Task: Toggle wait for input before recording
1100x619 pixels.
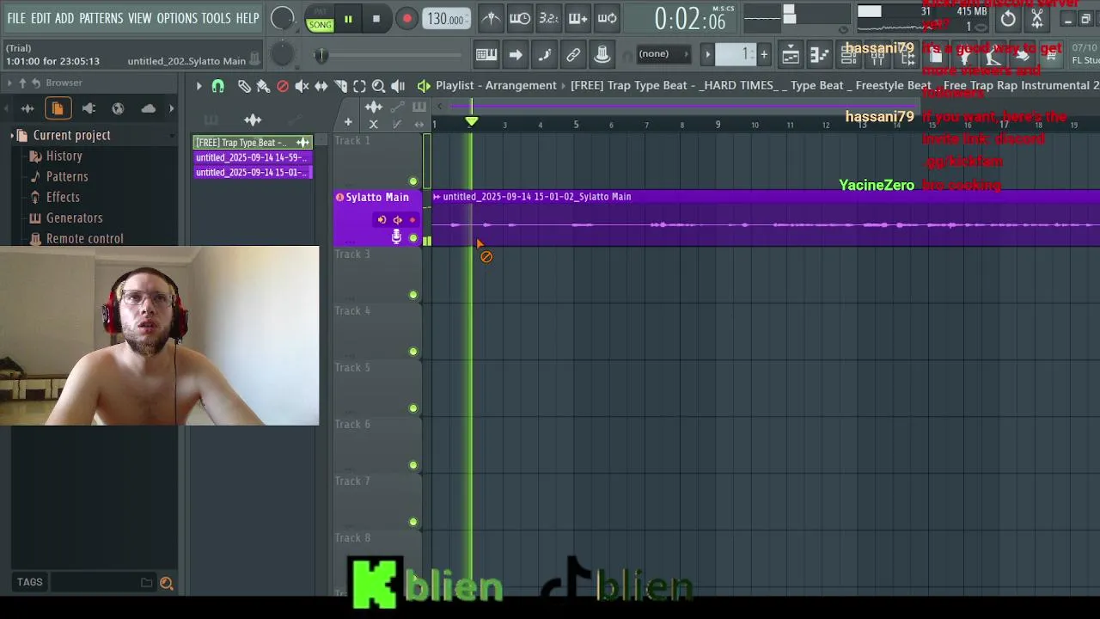Action: [520, 18]
